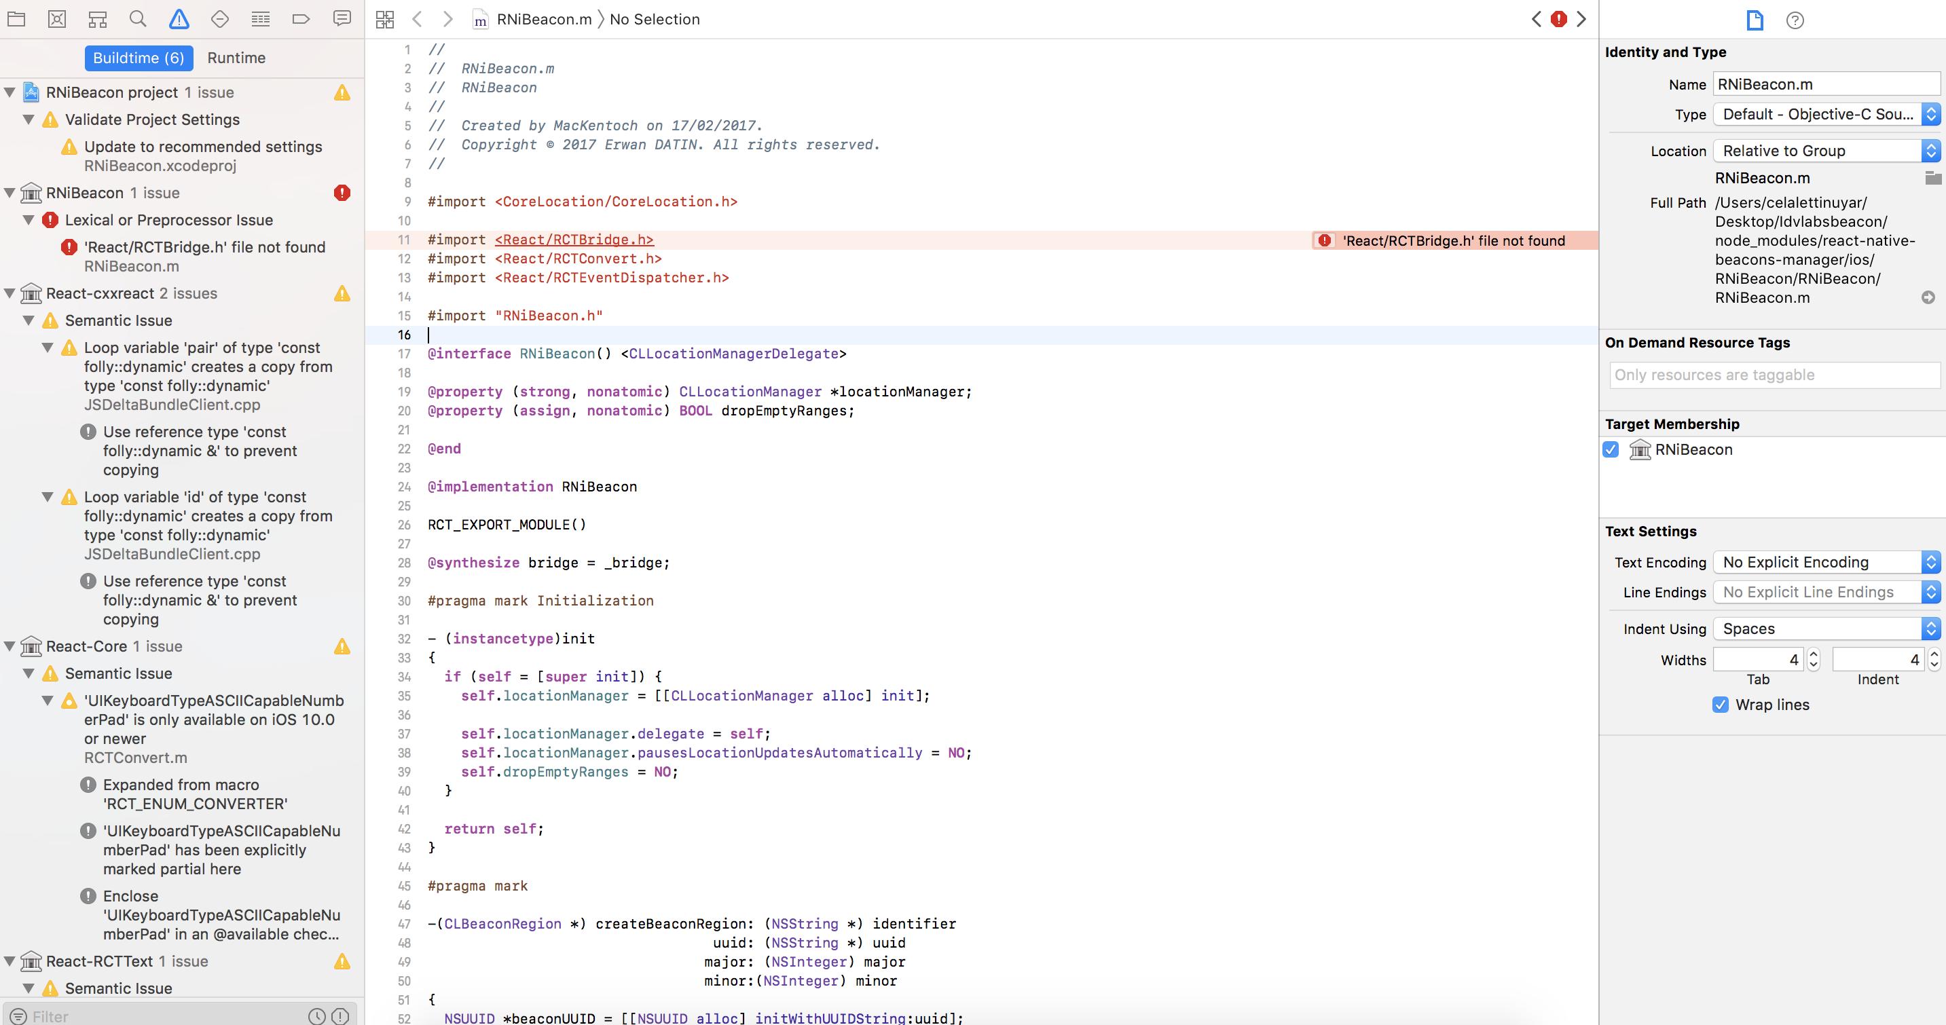
Task: Reveal file in Finder arrow icon
Action: 1928,297
